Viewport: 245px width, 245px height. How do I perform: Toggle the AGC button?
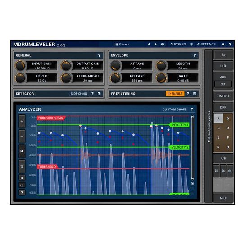click(223, 77)
